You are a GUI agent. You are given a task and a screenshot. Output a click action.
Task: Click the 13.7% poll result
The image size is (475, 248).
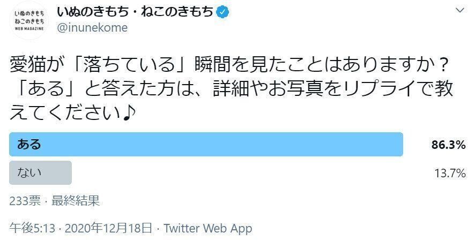point(449,173)
